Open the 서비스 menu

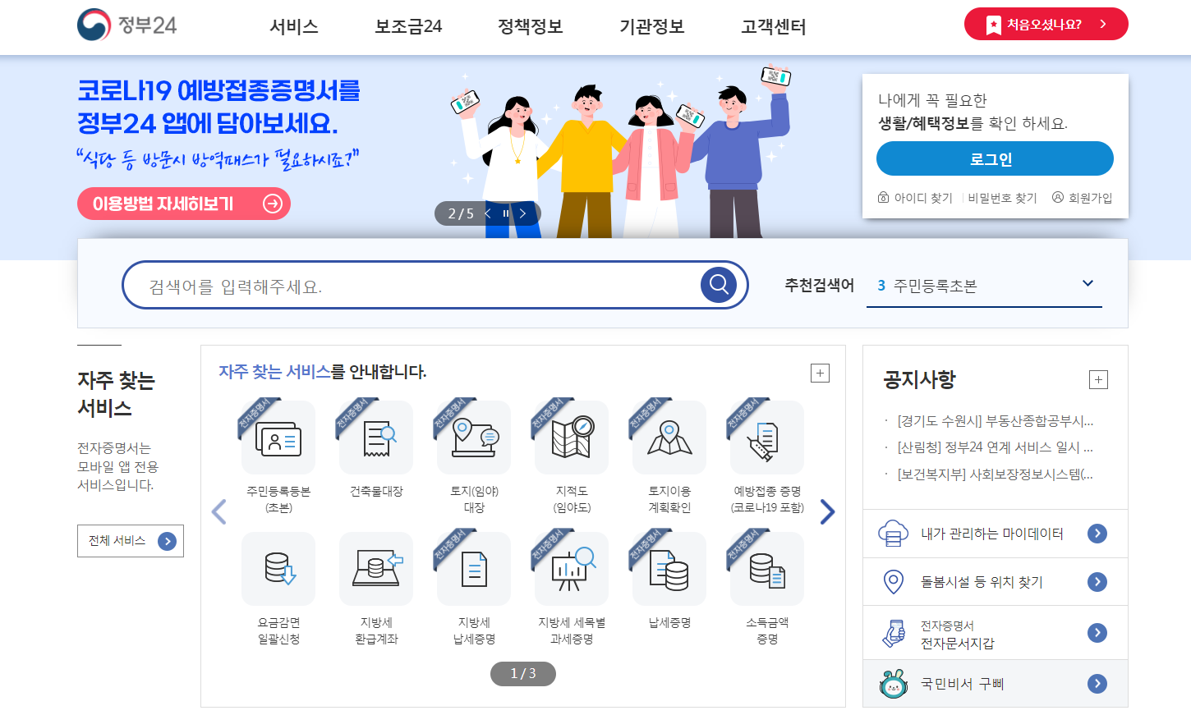coord(294,26)
